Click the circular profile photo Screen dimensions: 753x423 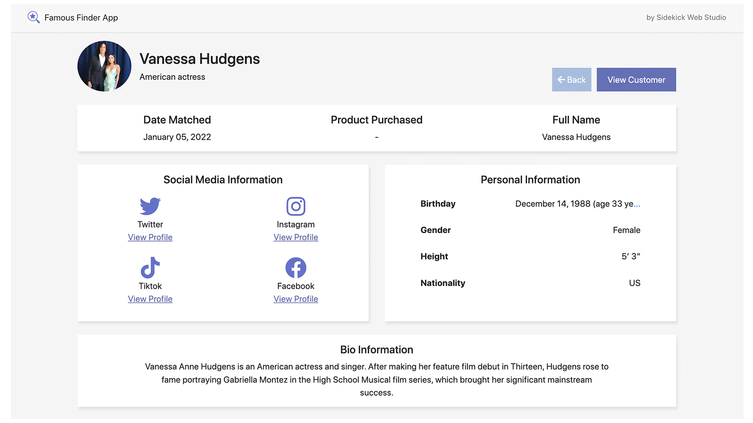(x=104, y=66)
